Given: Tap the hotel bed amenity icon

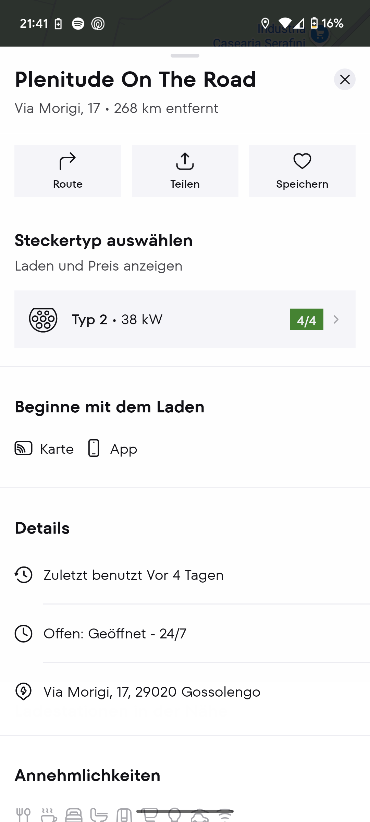Looking at the screenshot, I should [74, 815].
